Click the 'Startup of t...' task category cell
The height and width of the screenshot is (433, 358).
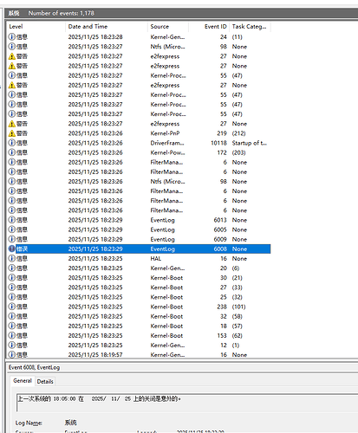(x=250, y=143)
